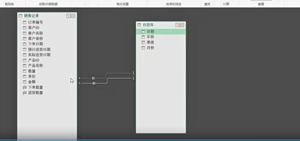Select the 客户名称 column

point(35,33)
